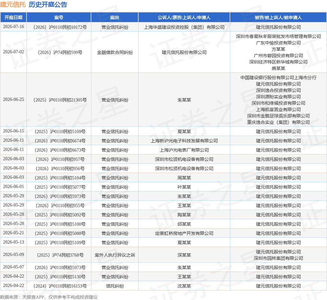This screenshot has height=300, width=327.
Task: Click 定襄虹桥房地产开发有限公司 in plaintiff column
Action: (x=184, y=233)
